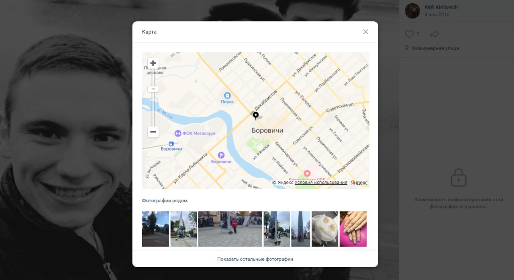Select the ФОК Металлург gym icon
The width and height of the screenshot is (514, 280).
tap(177, 133)
